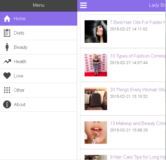Screen dimensions: 166x160
Task: Open the Diets clipboard icon
Action: tap(7, 33)
